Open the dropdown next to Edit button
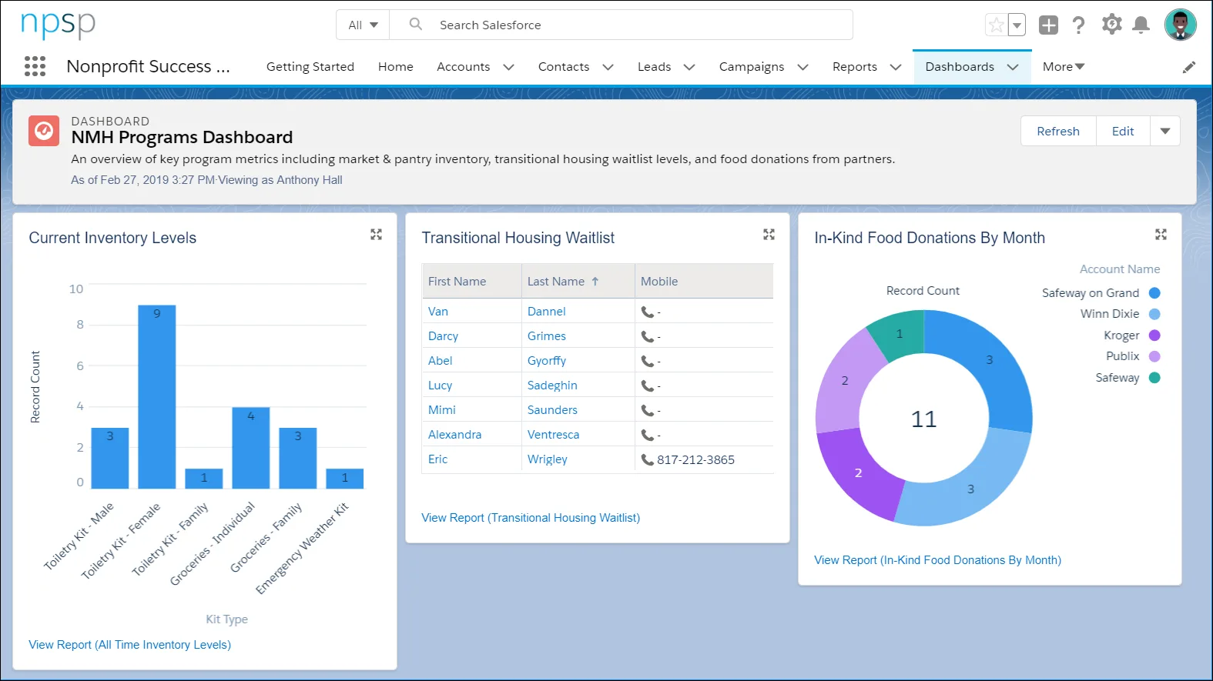The width and height of the screenshot is (1213, 681). [1165, 131]
